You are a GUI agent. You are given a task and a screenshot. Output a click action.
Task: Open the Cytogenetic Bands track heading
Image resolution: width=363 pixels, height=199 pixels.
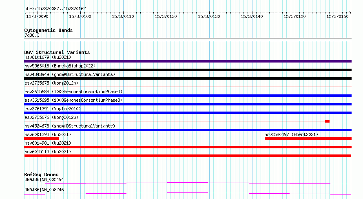49,30
